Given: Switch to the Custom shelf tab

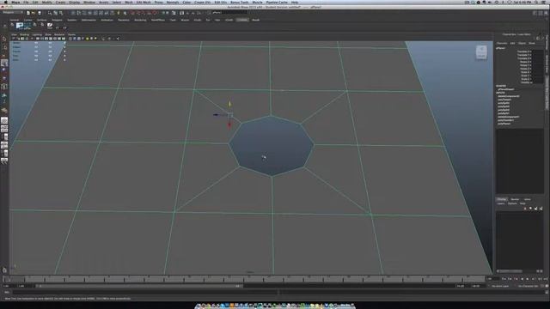Looking at the screenshot, I should (x=242, y=20).
